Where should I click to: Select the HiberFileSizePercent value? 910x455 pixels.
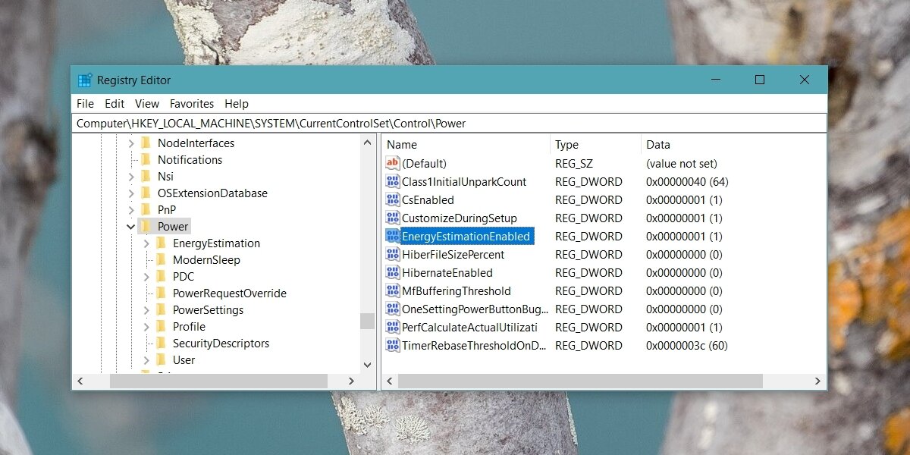pyautogui.click(x=453, y=255)
